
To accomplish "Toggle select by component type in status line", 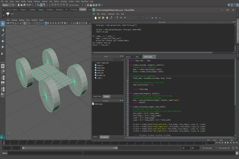I will click(44, 5).
